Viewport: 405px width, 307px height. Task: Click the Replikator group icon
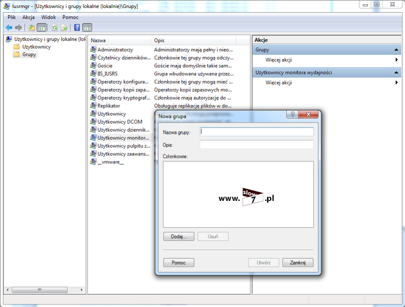(93, 105)
